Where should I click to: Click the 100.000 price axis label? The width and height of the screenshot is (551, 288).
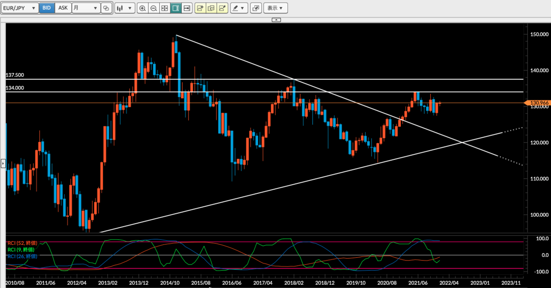(539, 215)
